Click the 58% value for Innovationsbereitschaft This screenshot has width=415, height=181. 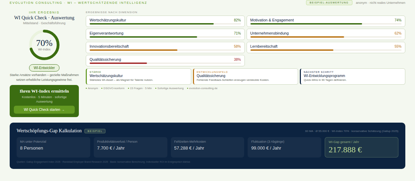(x=237, y=46)
